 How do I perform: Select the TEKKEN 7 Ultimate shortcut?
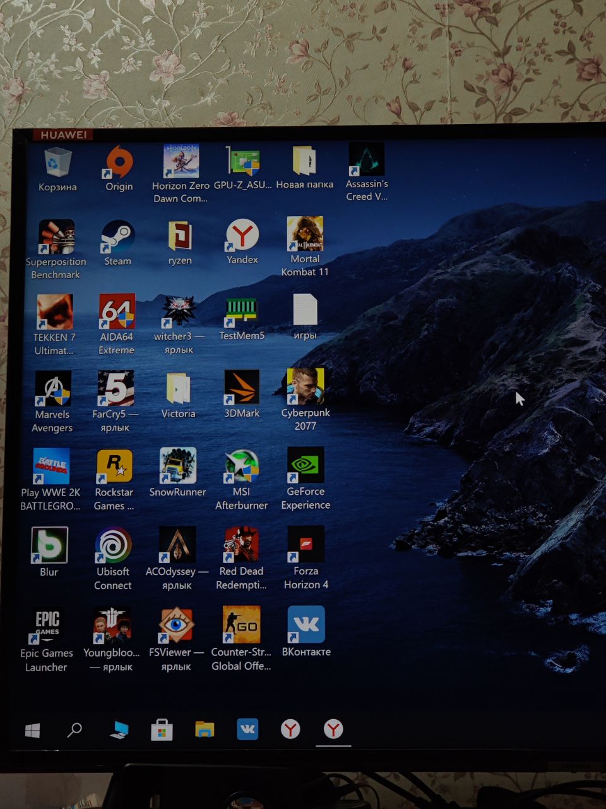pyautogui.click(x=54, y=312)
